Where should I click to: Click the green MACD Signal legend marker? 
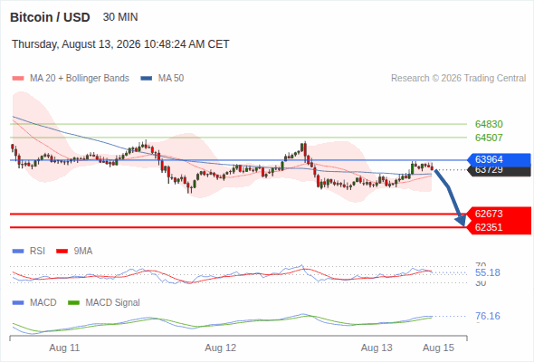pyautogui.click(x=73, y=303)
